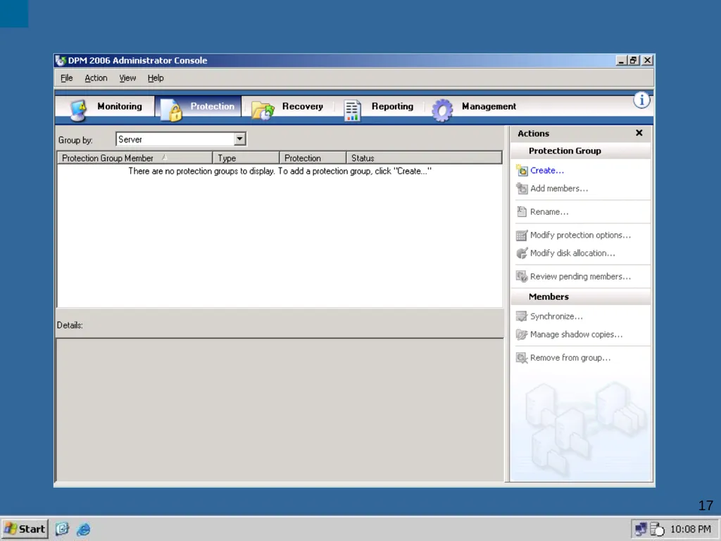Open the Action menu

coord(96,77)
